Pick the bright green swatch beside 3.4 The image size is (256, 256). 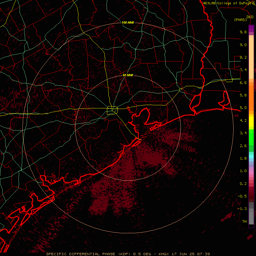[251, 137]
